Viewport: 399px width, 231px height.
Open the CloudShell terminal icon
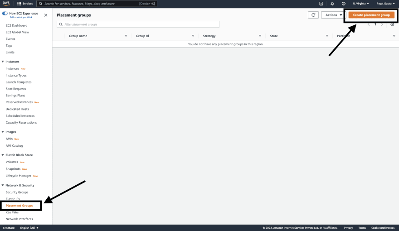point(321,4)
